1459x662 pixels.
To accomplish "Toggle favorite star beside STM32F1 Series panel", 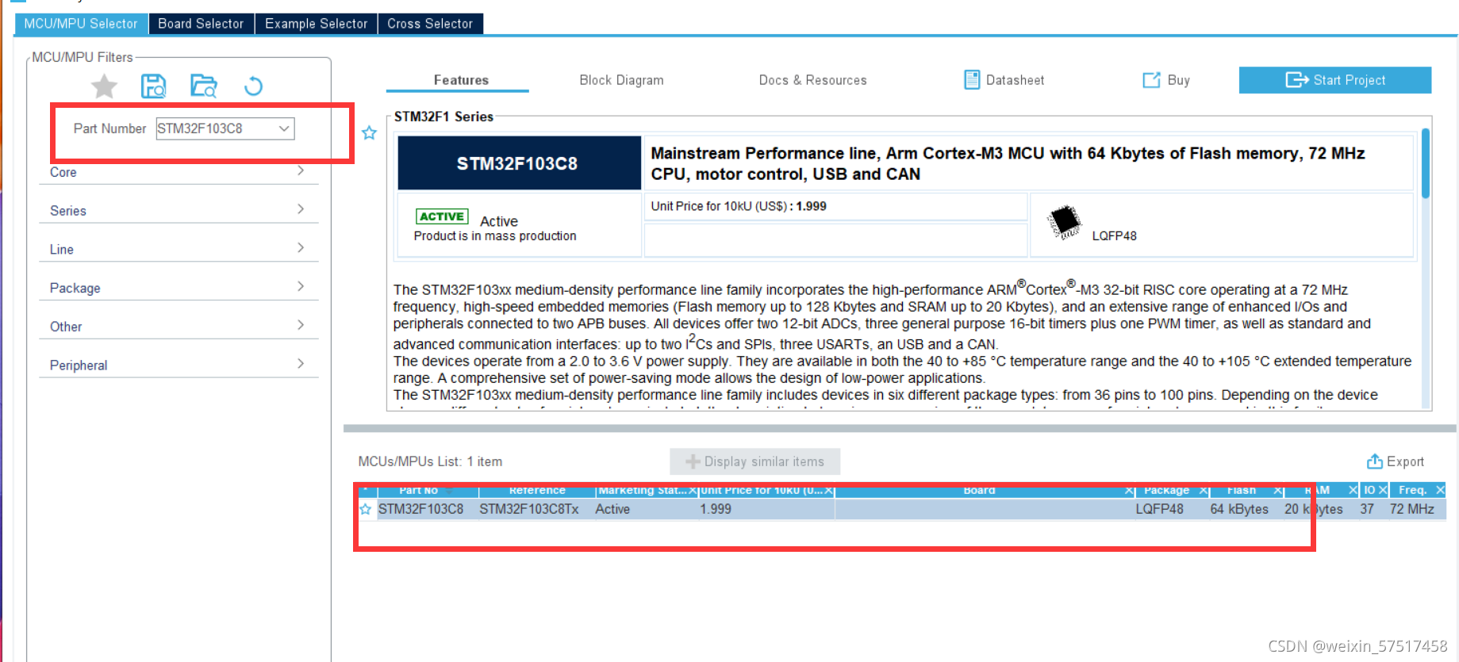I will coord(369,132).
